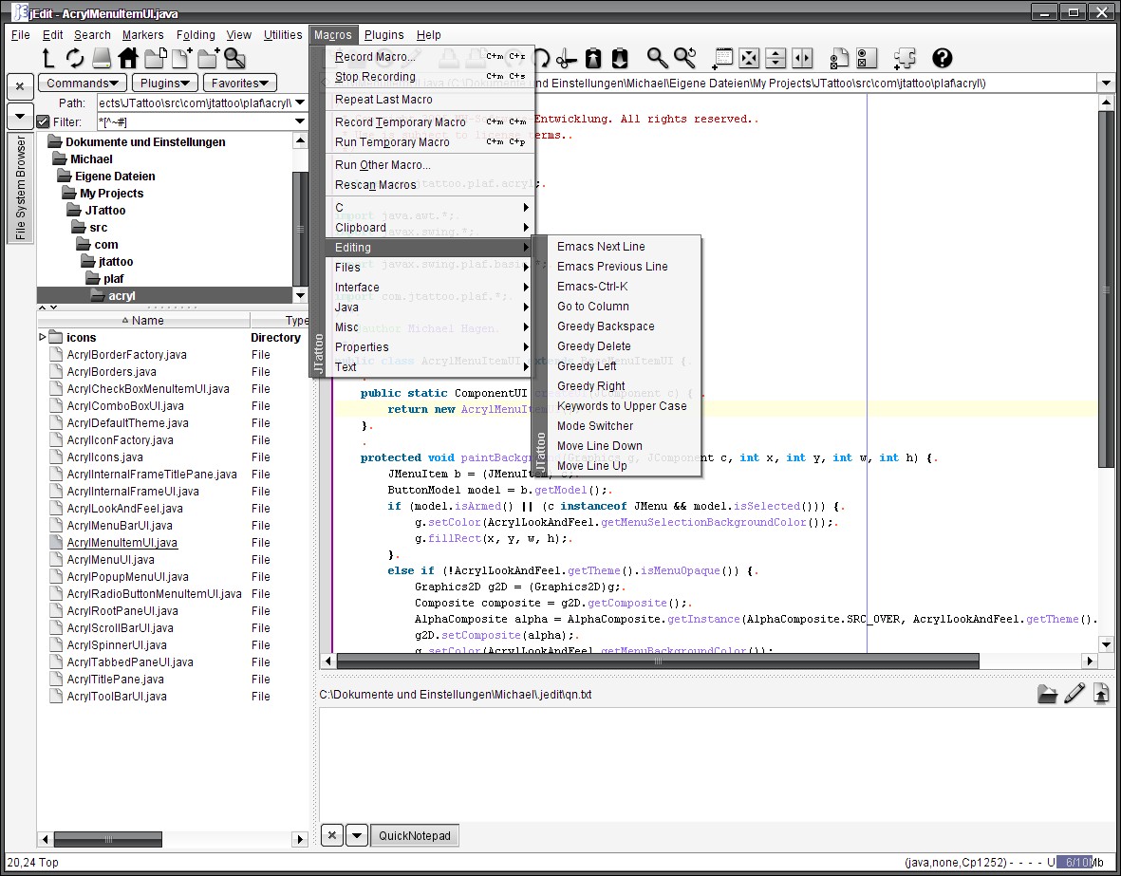This screenshot has width=1121, height=876.
Task: Expand the icons directory tree node
Action: coord(42,337)
